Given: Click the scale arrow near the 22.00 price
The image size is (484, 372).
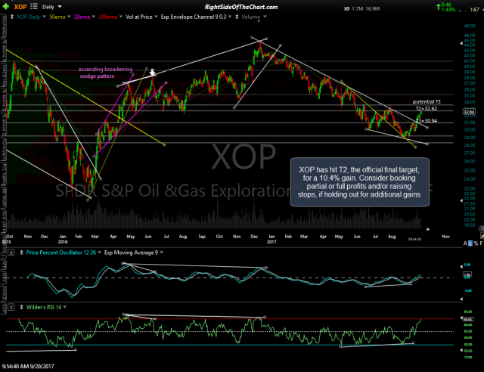Looking at the screenshot, I should pyautogui.click(x=461, y=200).
